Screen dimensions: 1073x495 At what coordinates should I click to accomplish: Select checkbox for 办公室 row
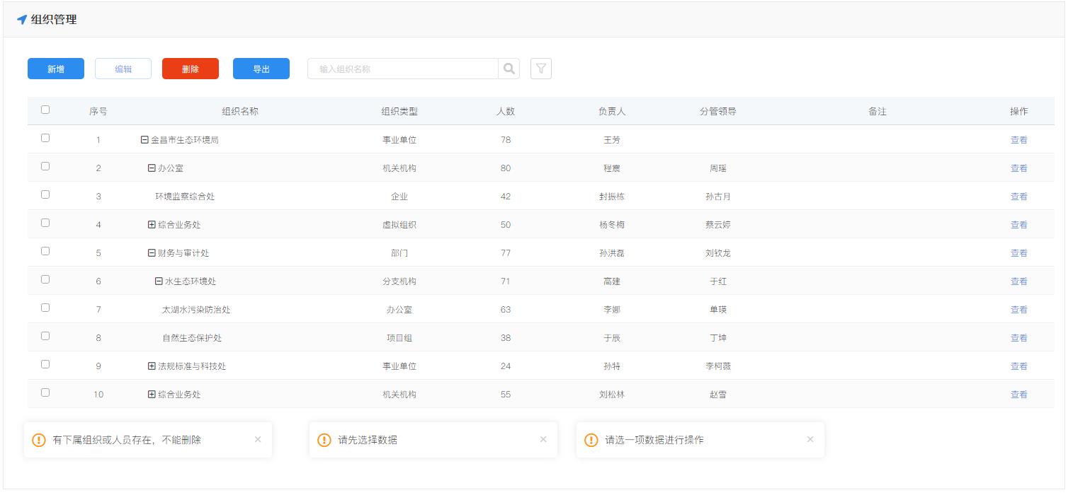coord(45,166)
